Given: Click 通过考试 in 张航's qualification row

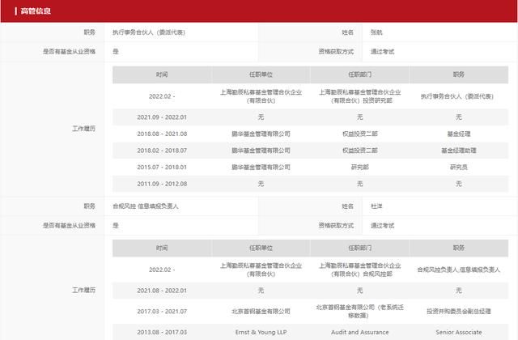Looking at the screenshot, I should click(x=382, y=52).
